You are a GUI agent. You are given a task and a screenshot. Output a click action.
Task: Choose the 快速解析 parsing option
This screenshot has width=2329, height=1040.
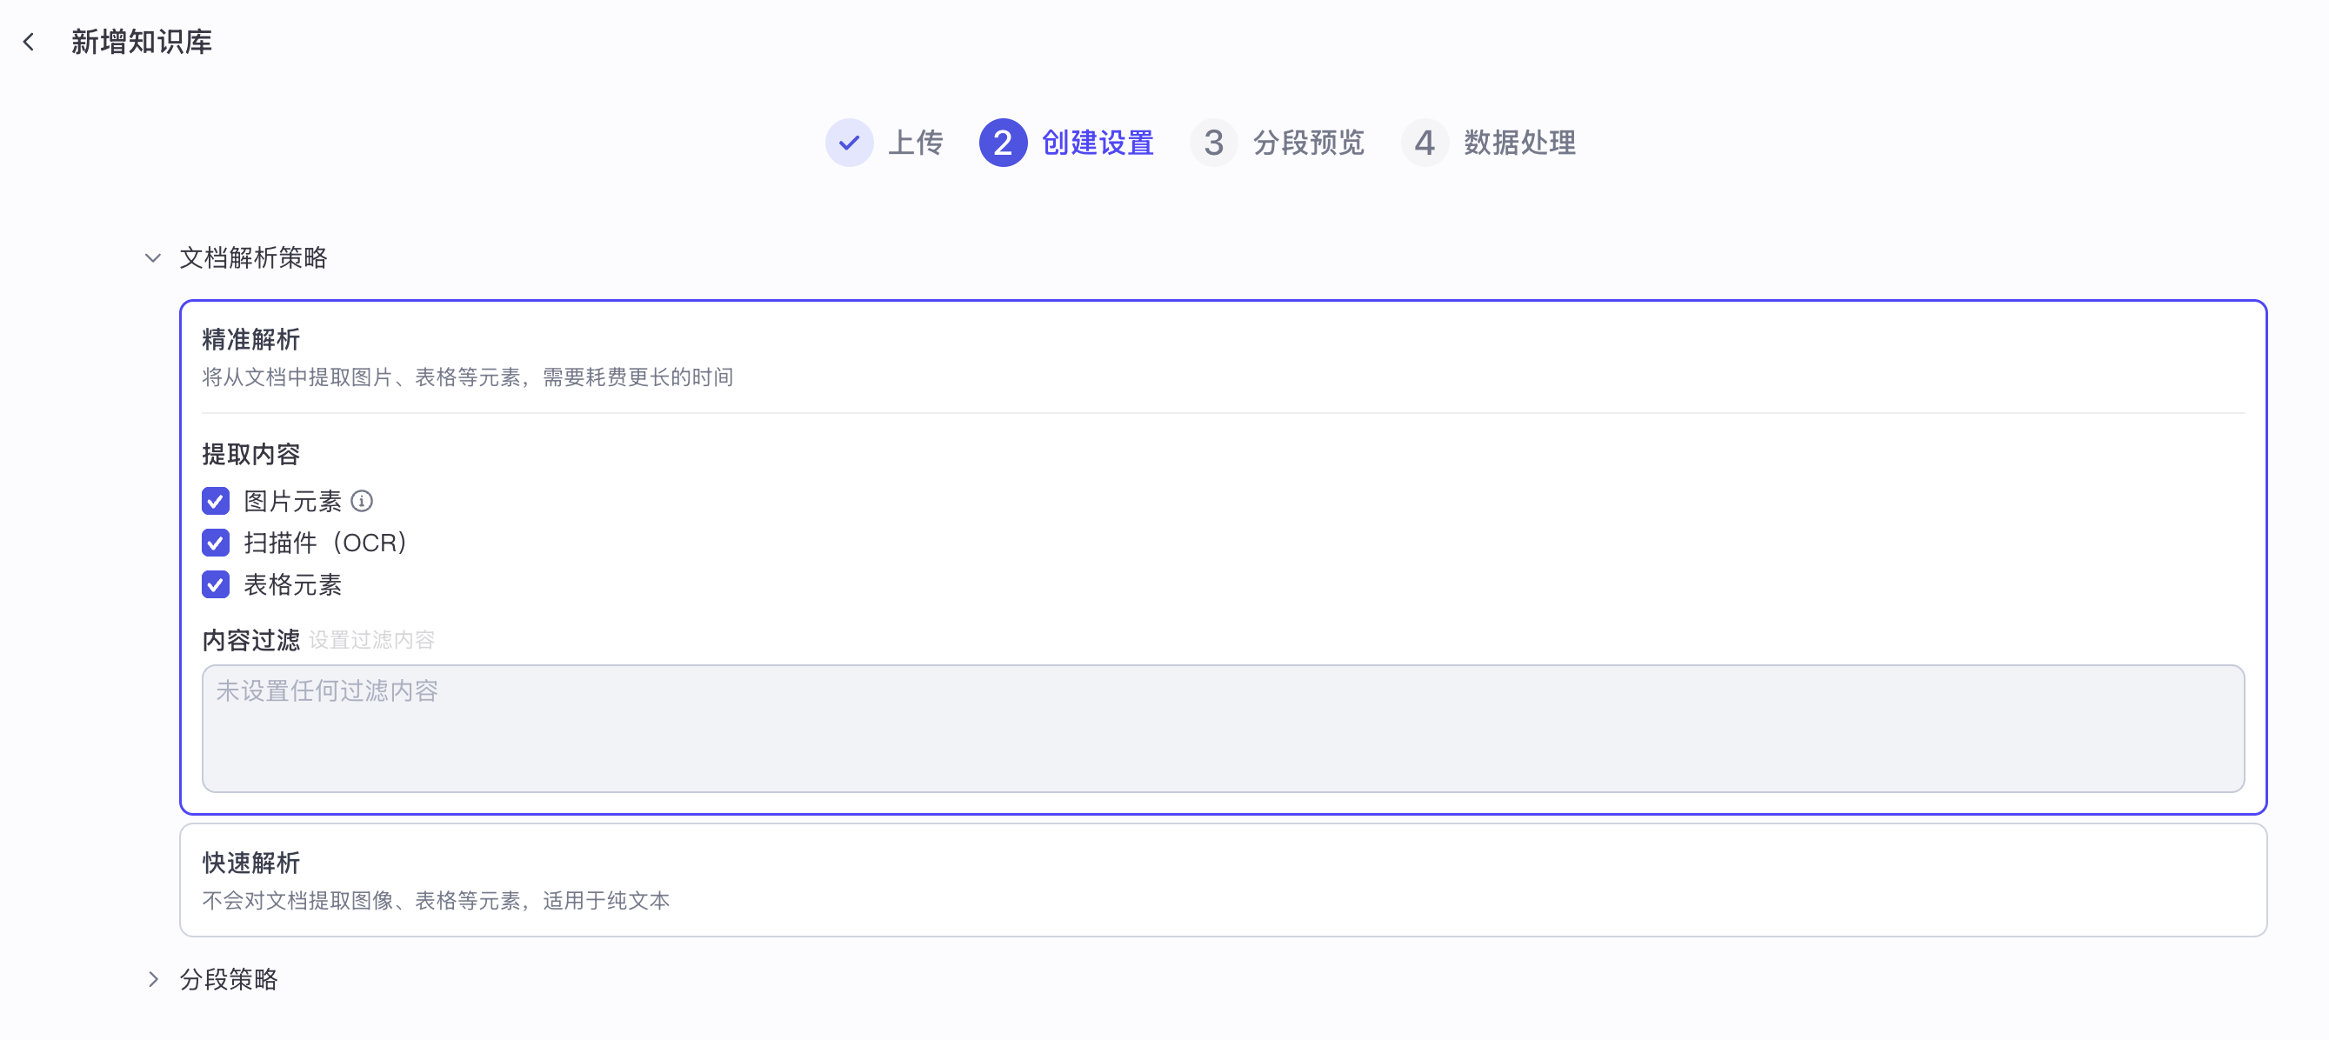1223,880
